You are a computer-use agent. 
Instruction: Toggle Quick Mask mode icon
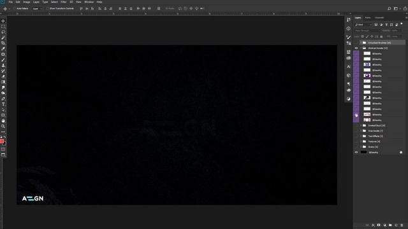pyautogui.click(x=3, y=149)
